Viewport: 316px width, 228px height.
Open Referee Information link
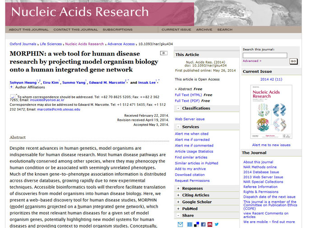pyautogui.click(x=260, y=187)
